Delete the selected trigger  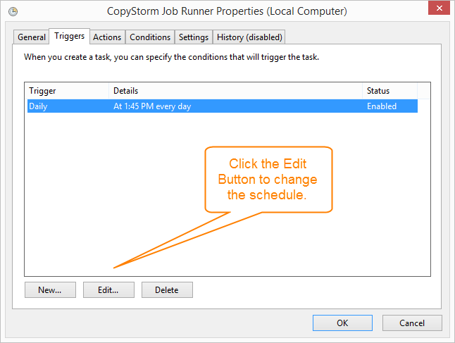167,290
